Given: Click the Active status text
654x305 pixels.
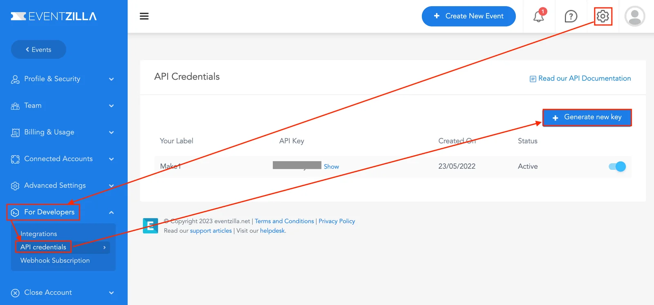Looking at the screenshot, I should coord(528,166).
